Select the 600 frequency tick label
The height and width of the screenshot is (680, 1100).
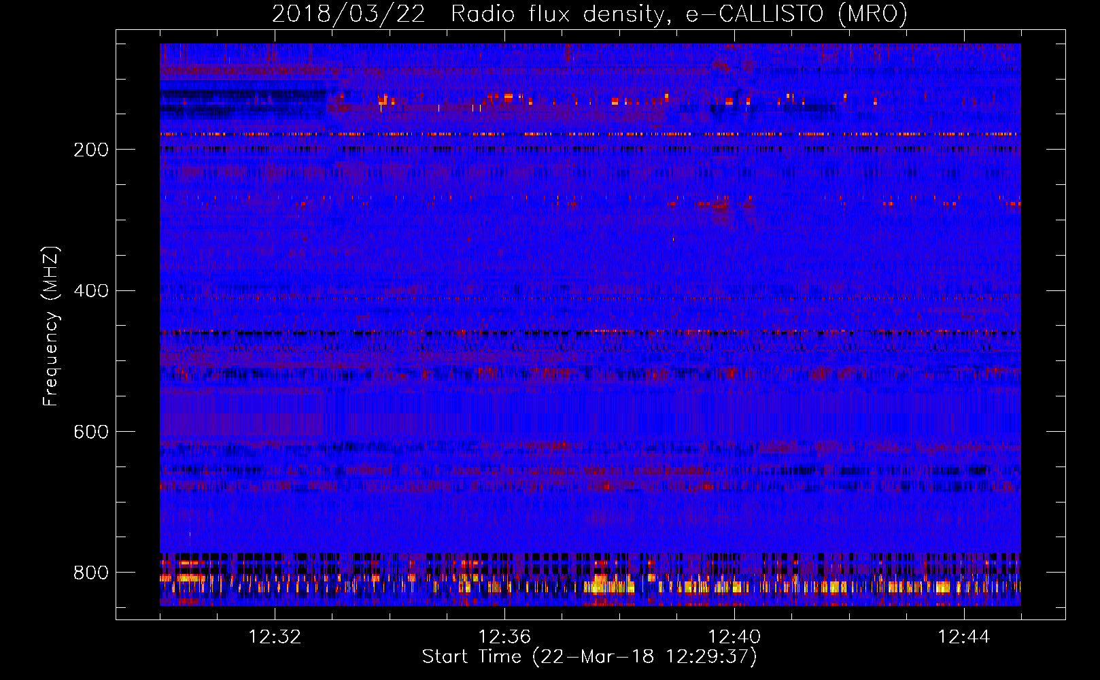point(91,432)
